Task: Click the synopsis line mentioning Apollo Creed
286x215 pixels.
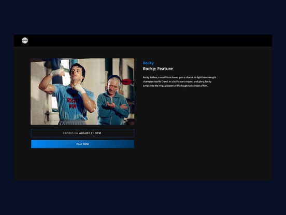Action: point(177,82)
